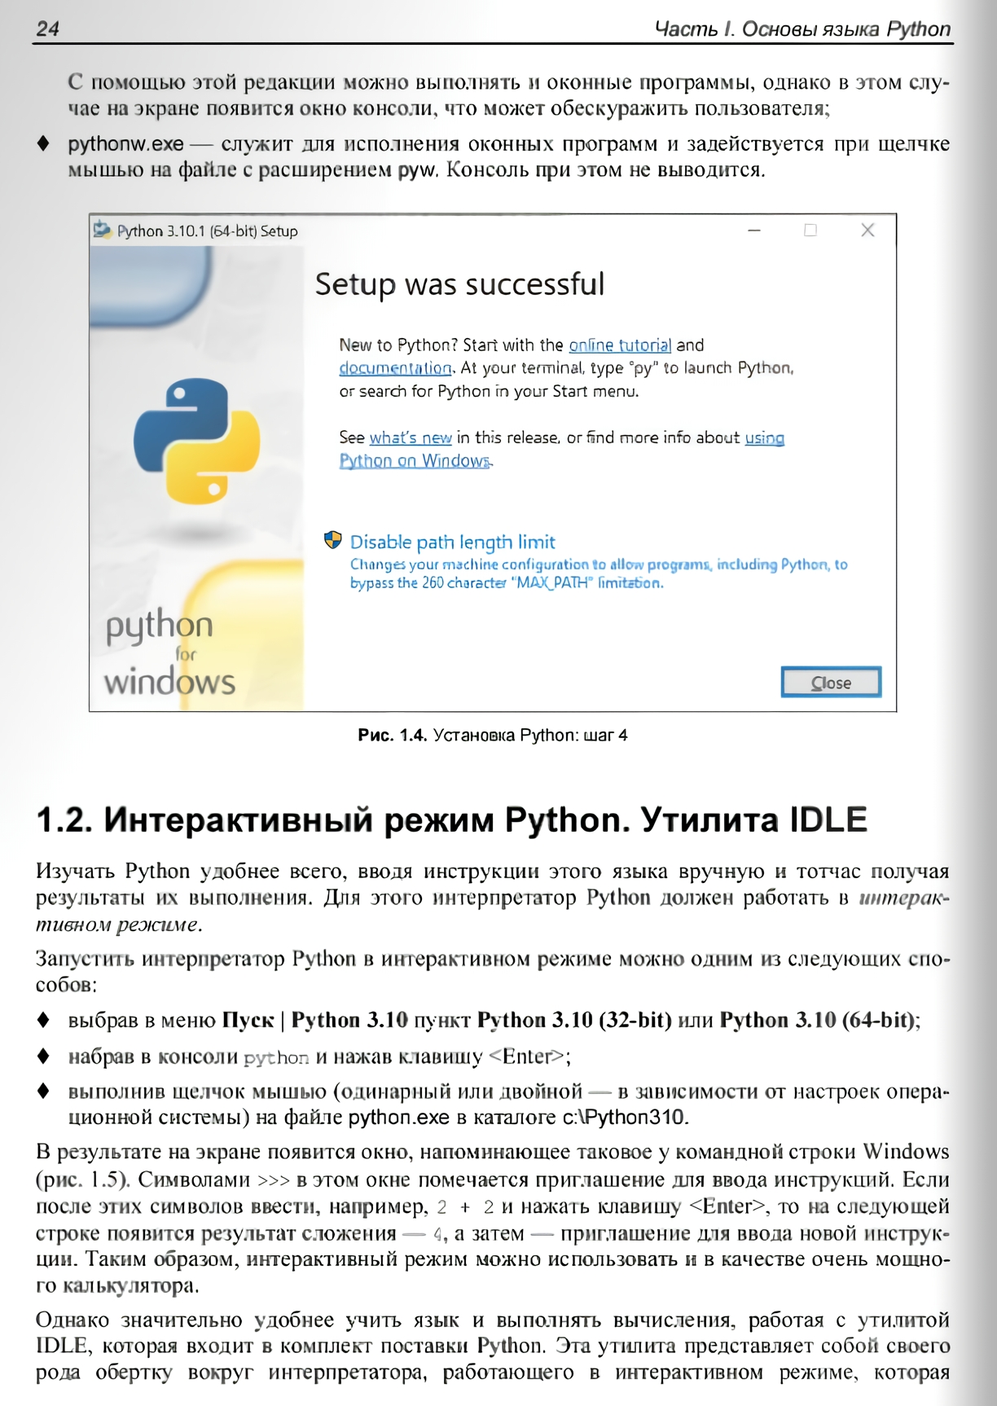Click the bold text Python 3.10 (64-bit)
The height and width of the screenshot is (1406, 997).
coord(817,1020)
